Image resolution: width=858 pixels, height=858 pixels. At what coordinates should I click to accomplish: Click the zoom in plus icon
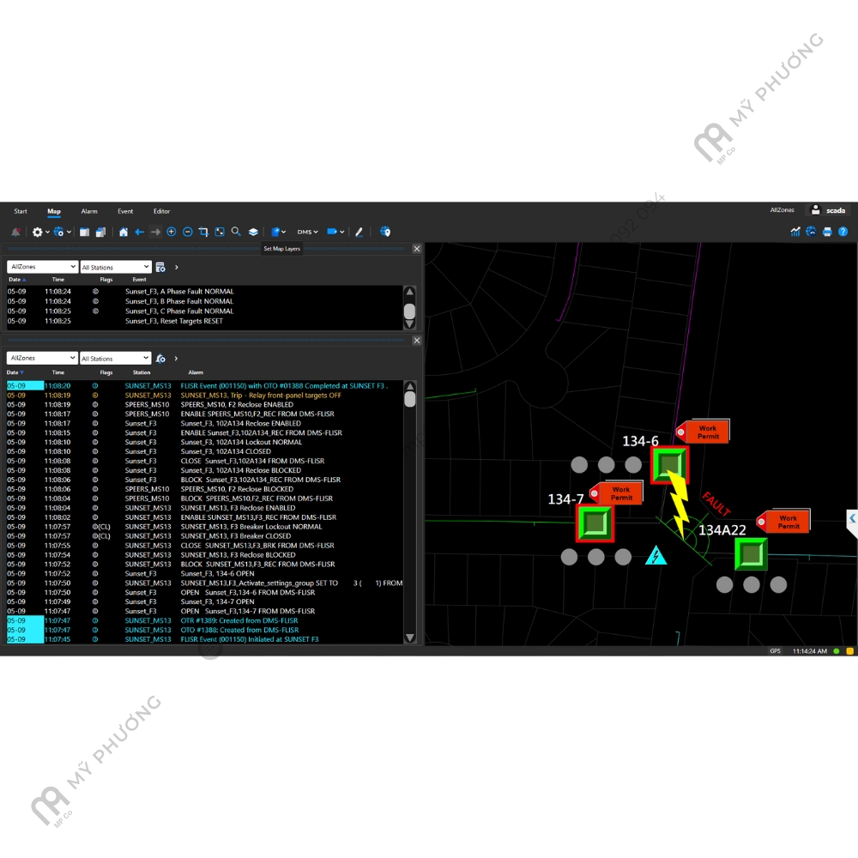[x=172, y=232]
